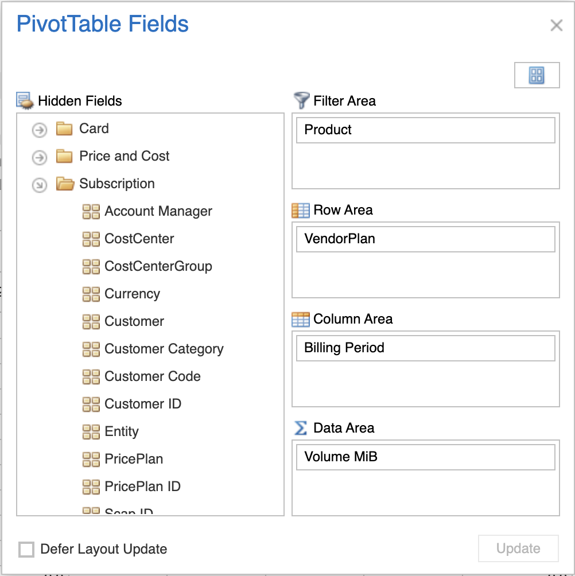Select the CostCenter field
Image resolution: width=575 pixels, height=576 pixels.
pyautogui.click(x=139, y=239)
